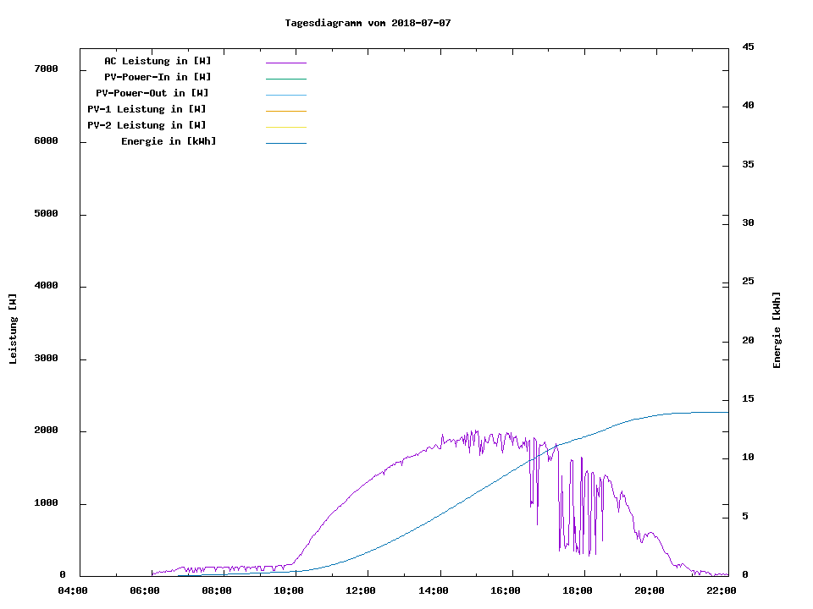Click the 7000 tick label on left axis

(x=46, y=69)
